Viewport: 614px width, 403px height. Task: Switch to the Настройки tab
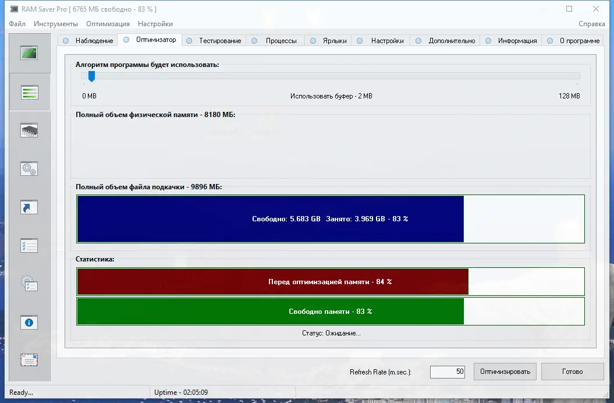[x=384, y=40]
